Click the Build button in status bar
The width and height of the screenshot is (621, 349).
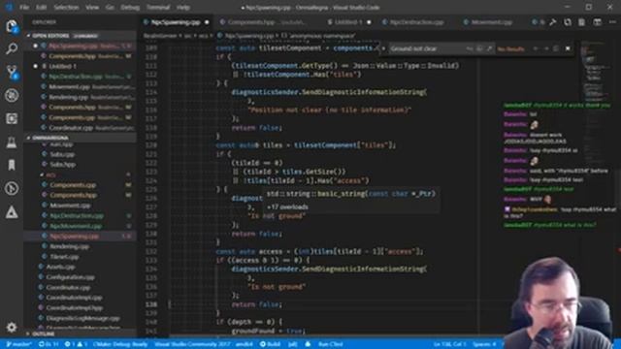pos(270,344)
